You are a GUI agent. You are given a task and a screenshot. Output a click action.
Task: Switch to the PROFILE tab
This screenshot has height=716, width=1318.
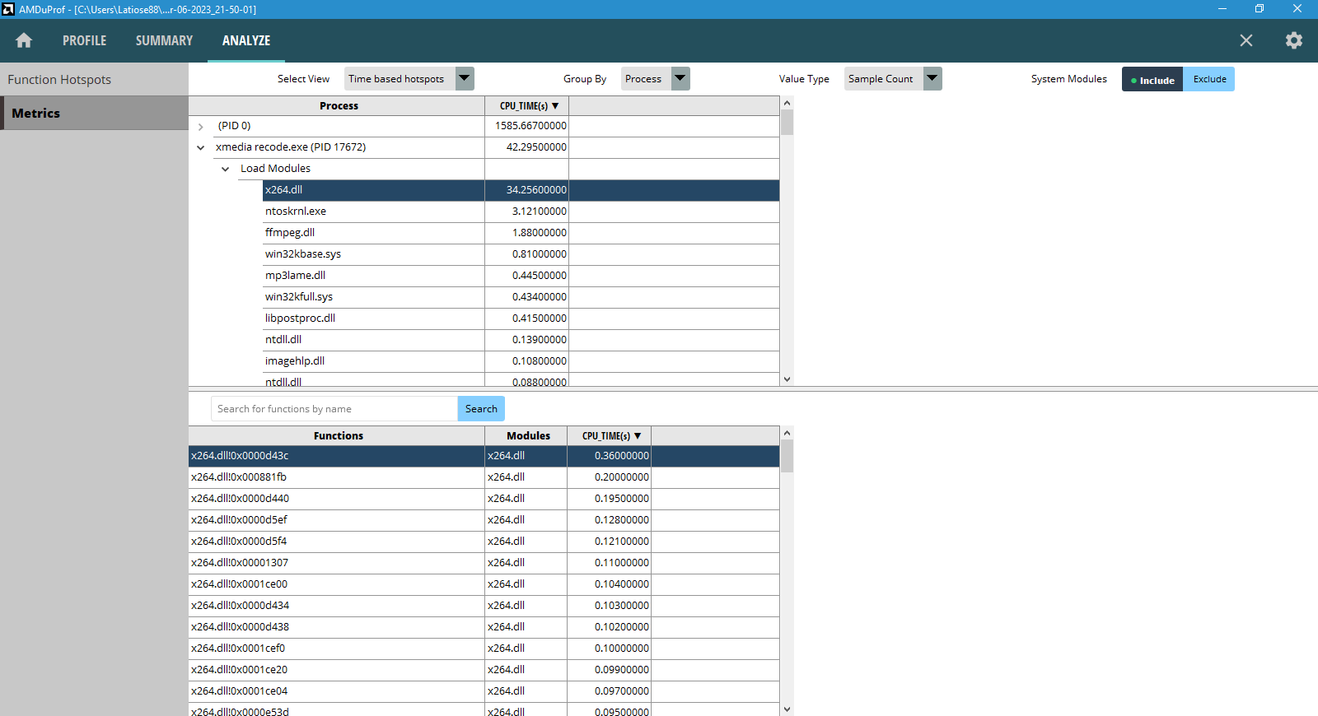(84, 40)
